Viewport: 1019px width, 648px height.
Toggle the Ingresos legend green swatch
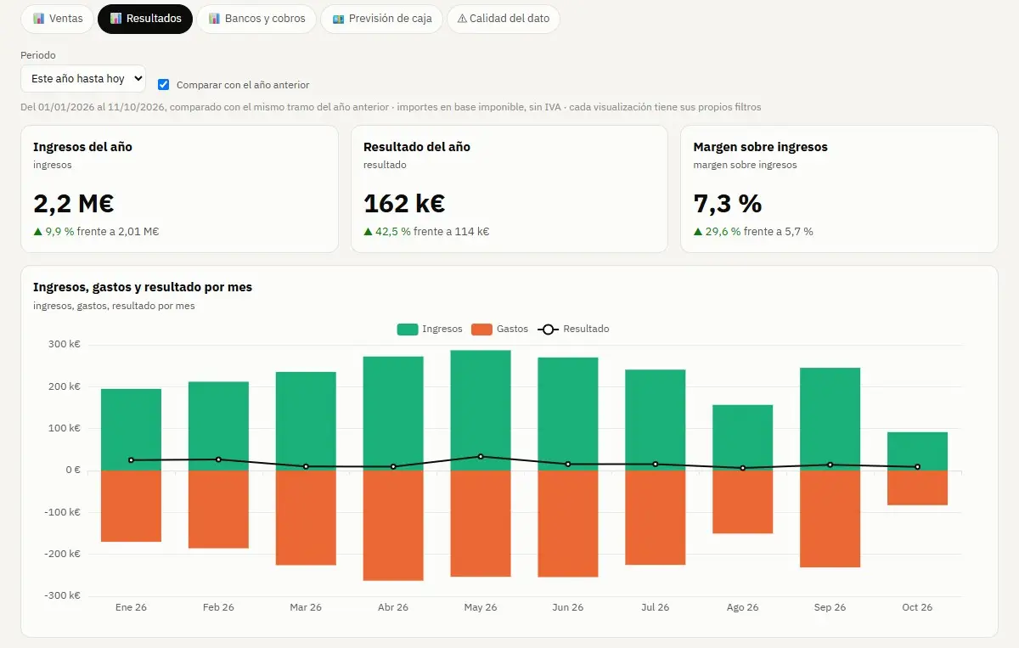coord(408,330)
